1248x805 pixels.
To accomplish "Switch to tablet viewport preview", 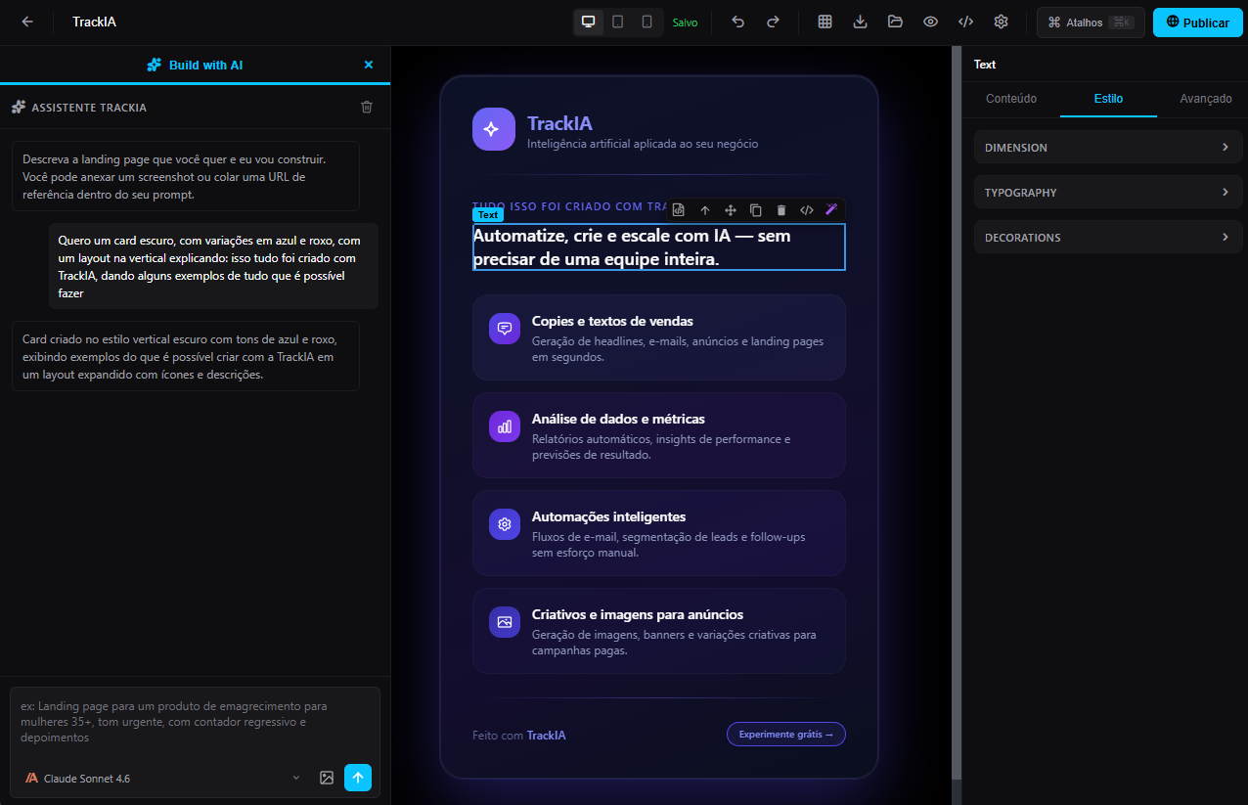I will coord(618,22).
